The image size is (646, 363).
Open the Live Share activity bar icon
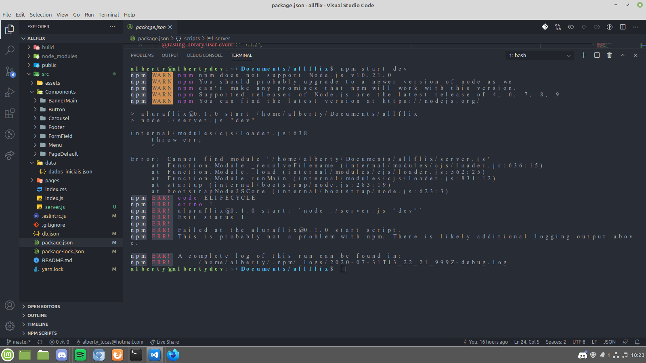[10, 155]
